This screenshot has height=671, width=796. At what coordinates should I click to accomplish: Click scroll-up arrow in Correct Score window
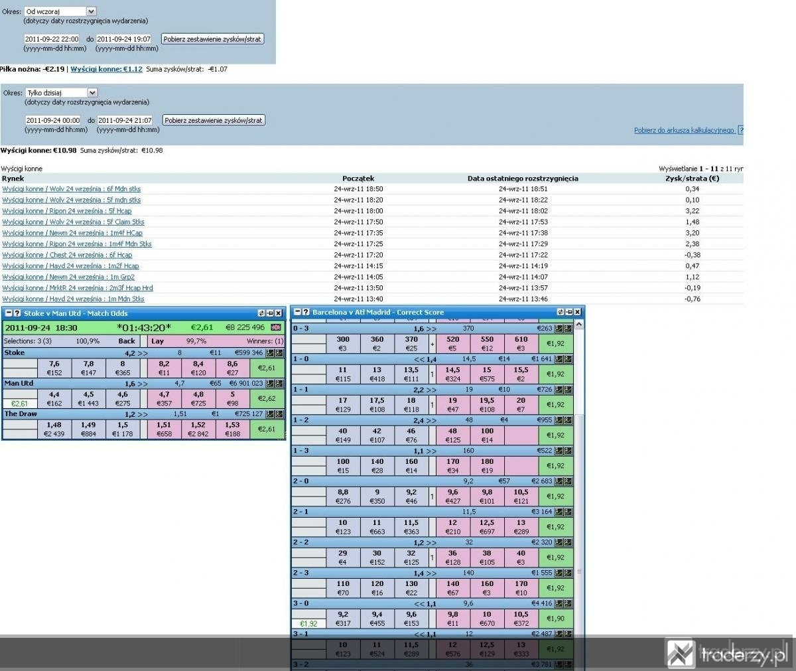pos(579,324)
